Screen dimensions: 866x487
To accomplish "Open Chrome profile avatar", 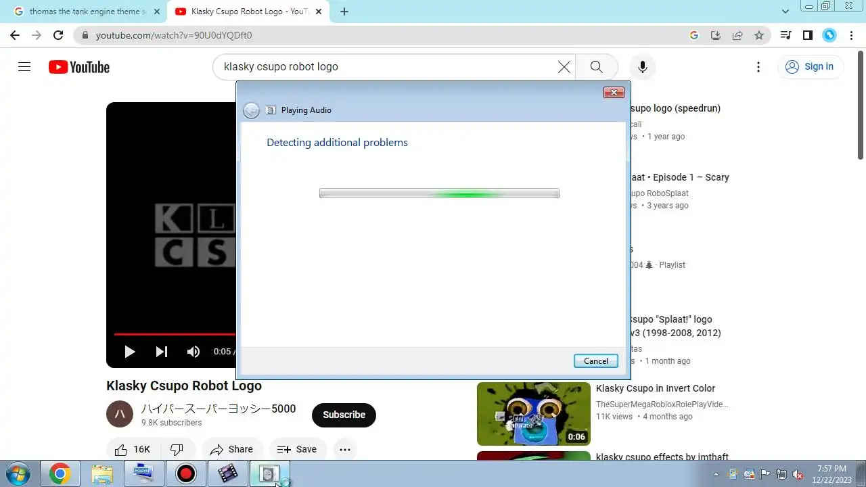I will coord(829,35).
